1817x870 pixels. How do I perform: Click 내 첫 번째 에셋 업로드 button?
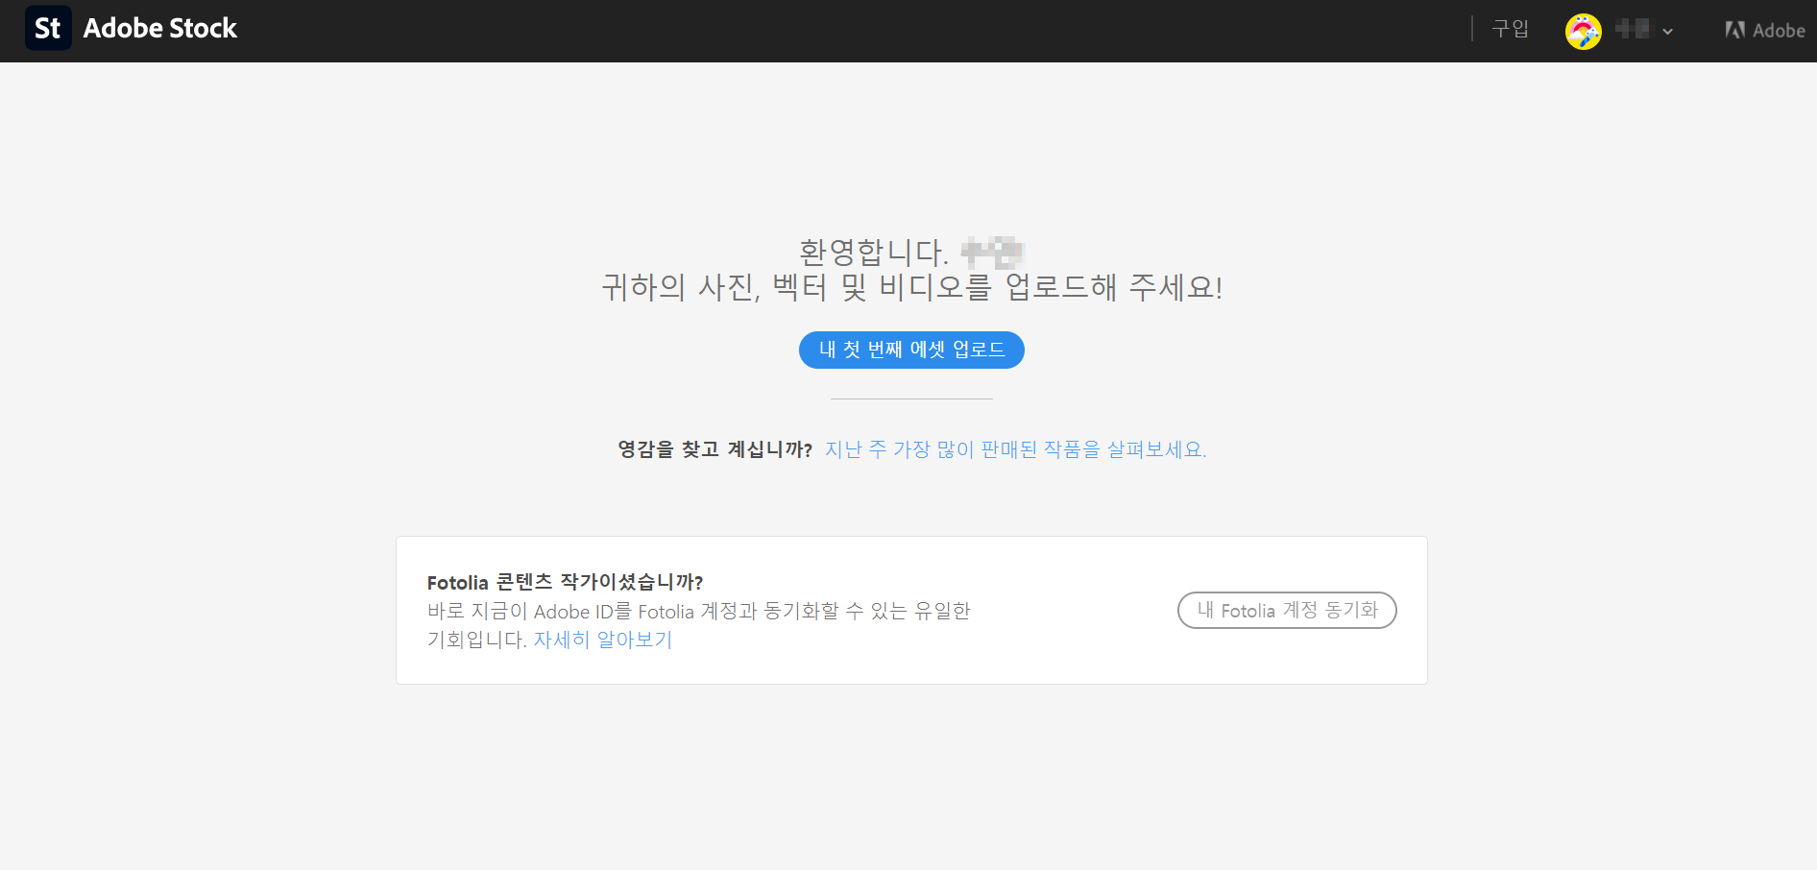click(x=910, y=350)
